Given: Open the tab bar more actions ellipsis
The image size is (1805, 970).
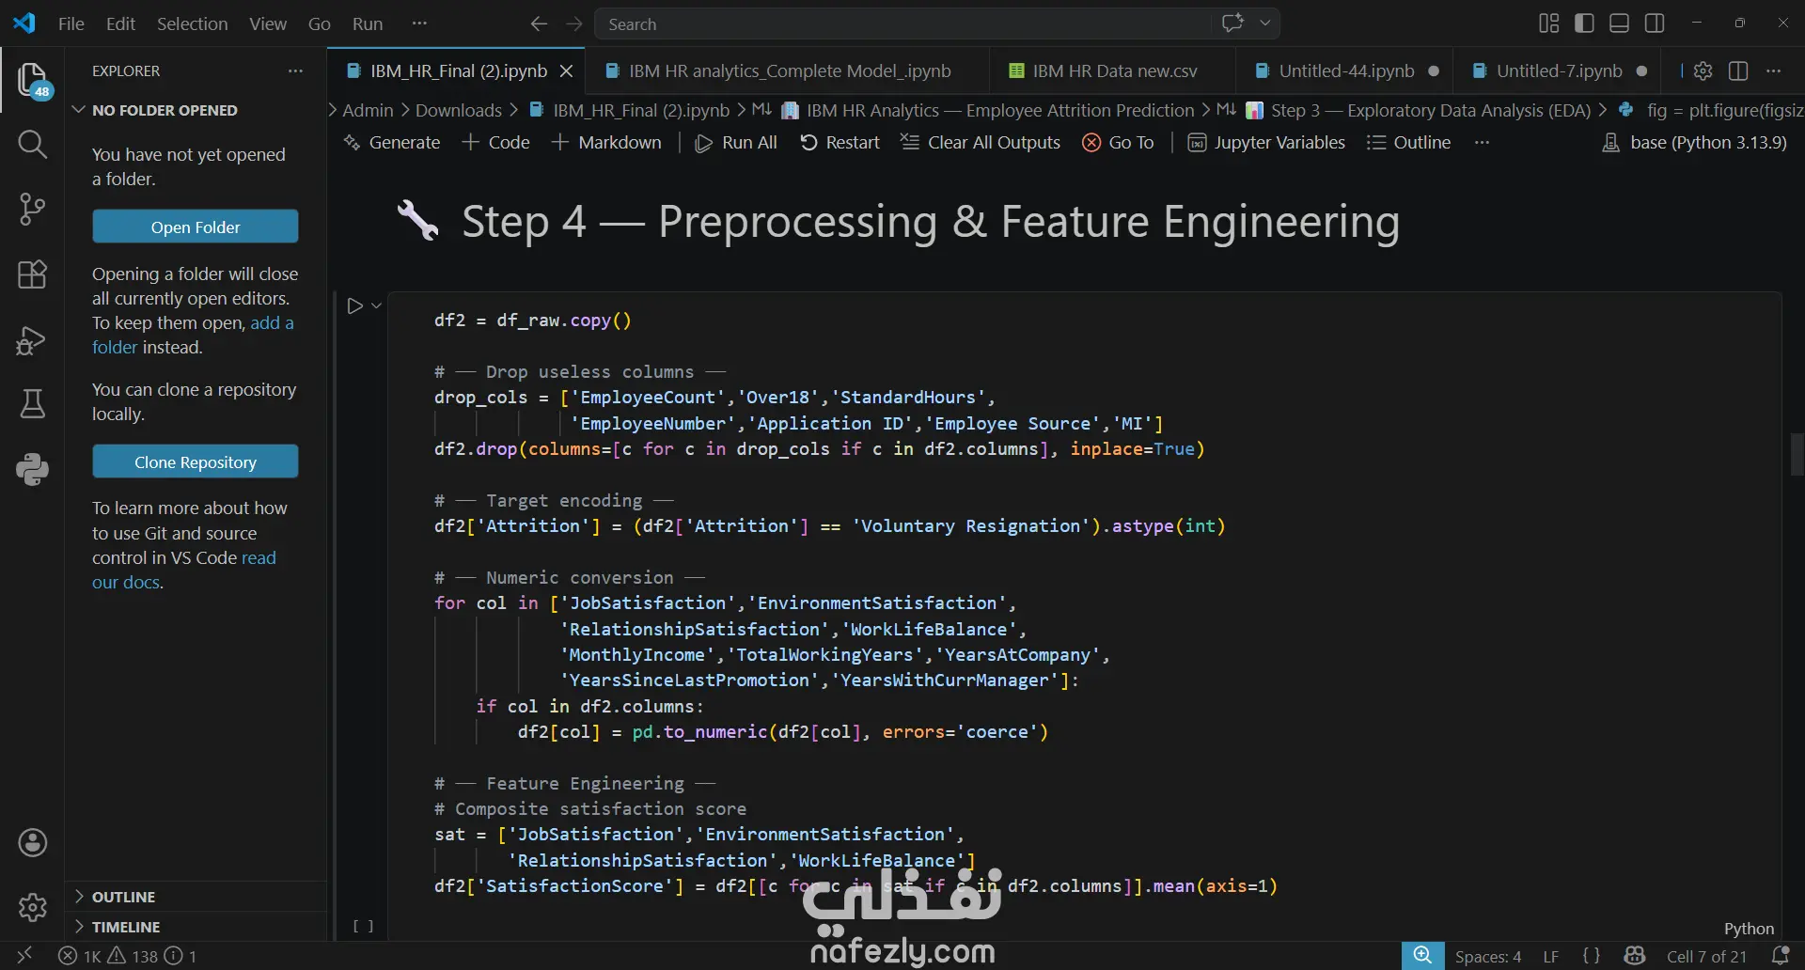Looking at the screenshot, I should tap(1774, 70).
